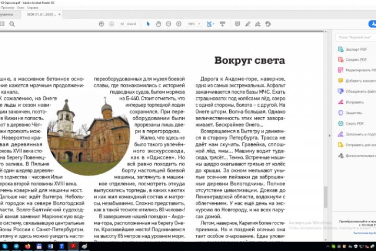Click the email envelope toolbar icon
The width and height of the screenshot is (376, 251).
tap(2, 24)
